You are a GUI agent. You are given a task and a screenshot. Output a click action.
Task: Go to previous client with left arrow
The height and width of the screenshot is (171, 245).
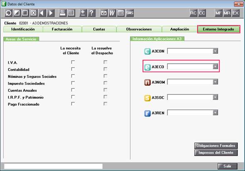coord(42,13)
